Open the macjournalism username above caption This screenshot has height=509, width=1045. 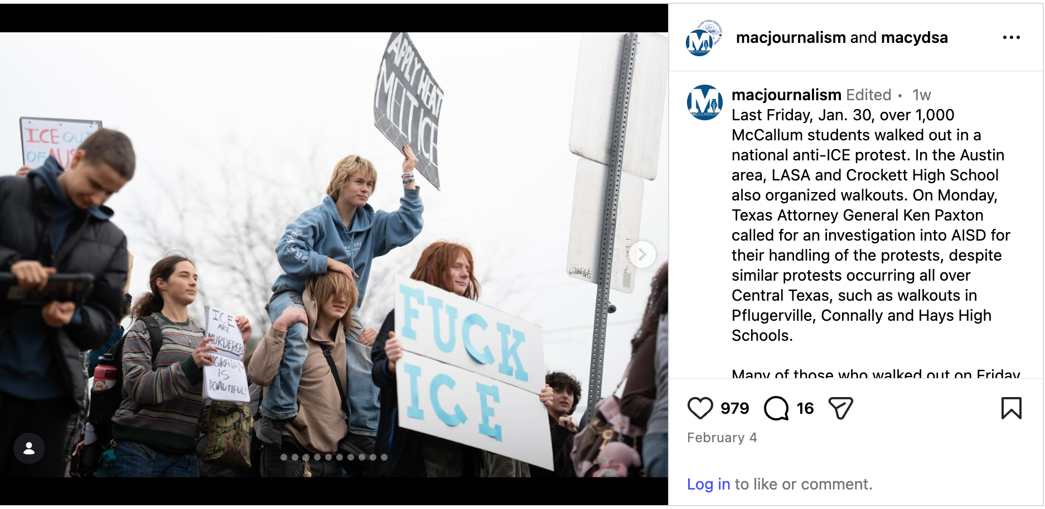tap(786, 95)
